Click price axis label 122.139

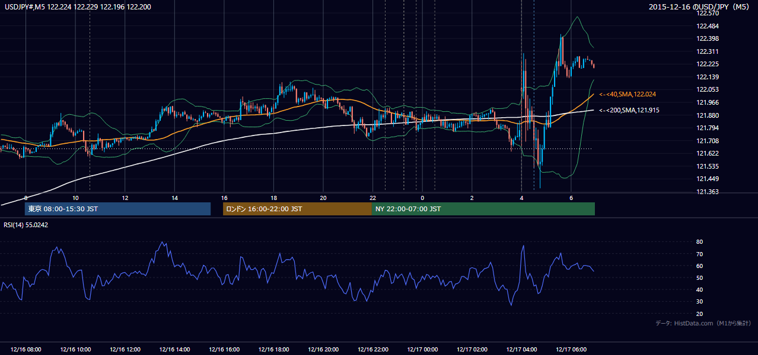(707, 77)
